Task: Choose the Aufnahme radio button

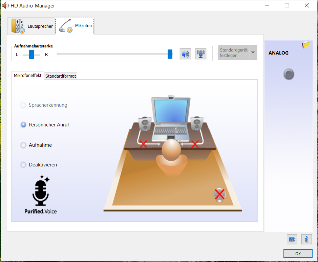Action: pos(23,145)
